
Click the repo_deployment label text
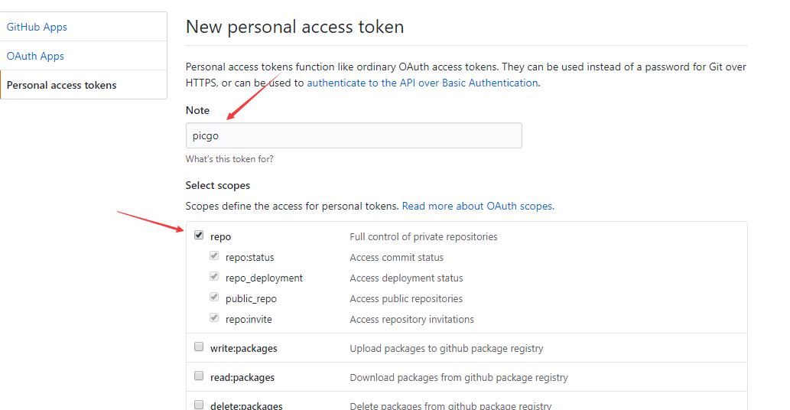click(x=264, y=278)
